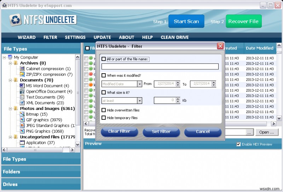Check the checkbox beside the red status dot
This screenshot has width=283, height=192.
tap(86, 74)
